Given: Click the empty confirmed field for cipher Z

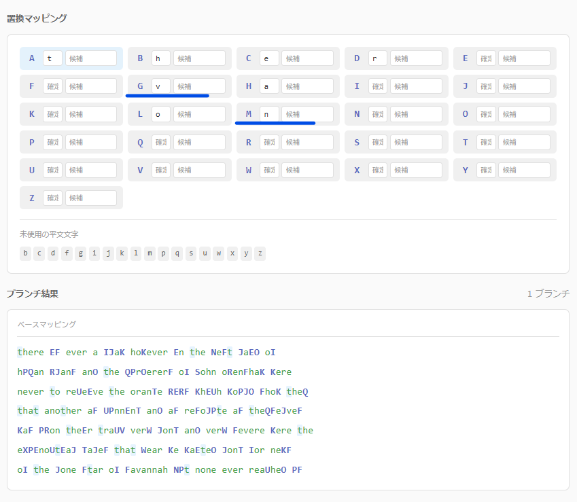Looking at the screenshot, I should [52, 198].
